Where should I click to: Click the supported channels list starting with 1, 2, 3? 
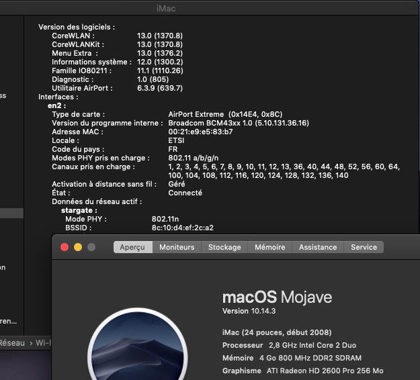tap(284, 171)
